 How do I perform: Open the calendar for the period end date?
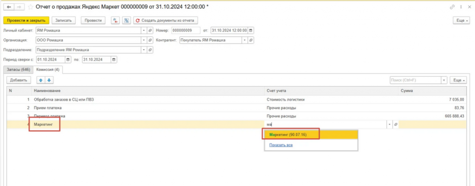click(114, 59)
